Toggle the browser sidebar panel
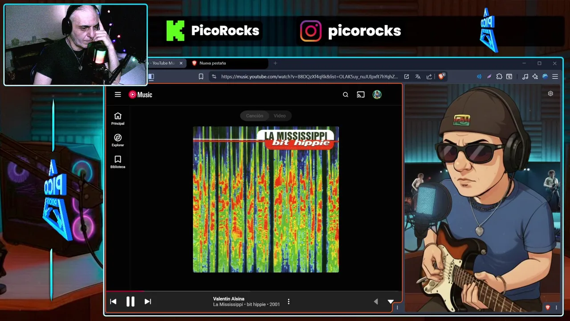The height and width of the screenshot is (321, 570). coord(151,77)
